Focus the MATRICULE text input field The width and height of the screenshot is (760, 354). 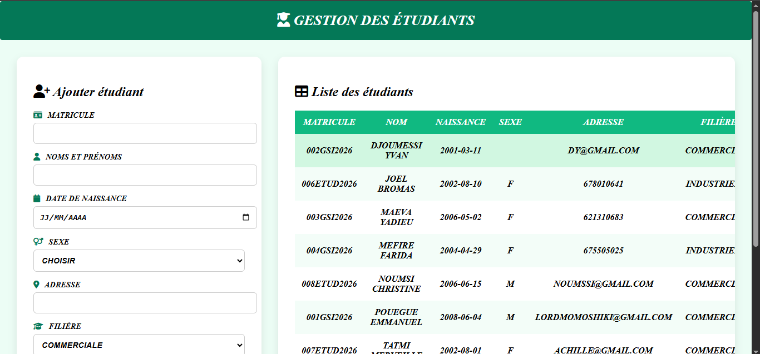point(145,133)
